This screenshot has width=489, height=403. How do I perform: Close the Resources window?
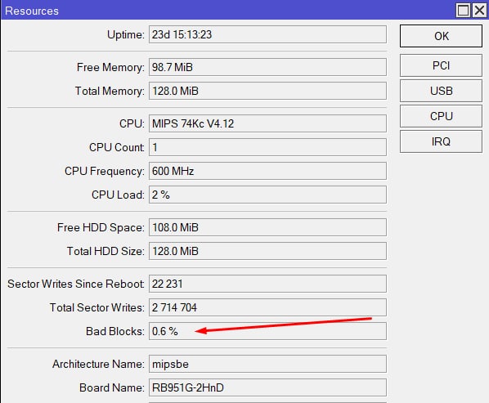click(x=479, y=11)
